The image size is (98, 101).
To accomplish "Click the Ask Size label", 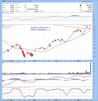I will click(x=18, y=7).
